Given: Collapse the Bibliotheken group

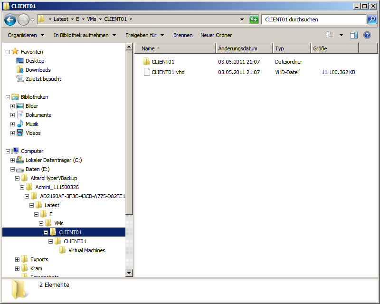Looking at the screenshot, I should tap(8, 97).
